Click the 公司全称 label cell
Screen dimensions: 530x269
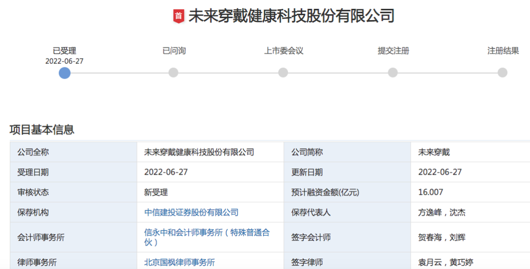[x=73, y=152]
